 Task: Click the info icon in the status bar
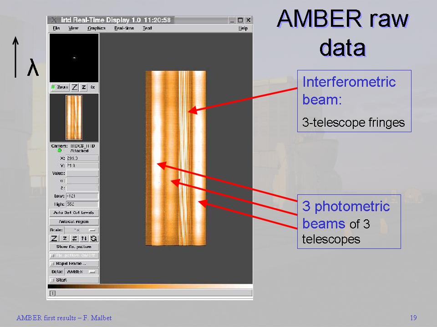pyautogui.click(x=52, y=293)
